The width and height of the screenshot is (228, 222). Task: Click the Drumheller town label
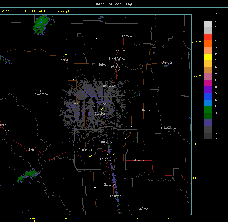click(x=169, y=128)
